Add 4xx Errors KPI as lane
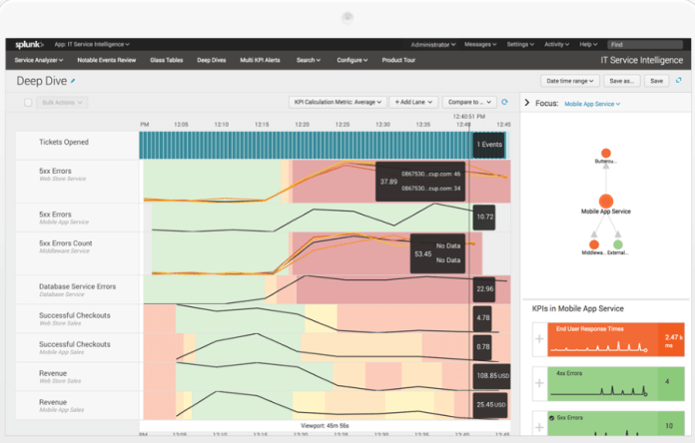The image size is (695, 443). click(x=539, y=383)
